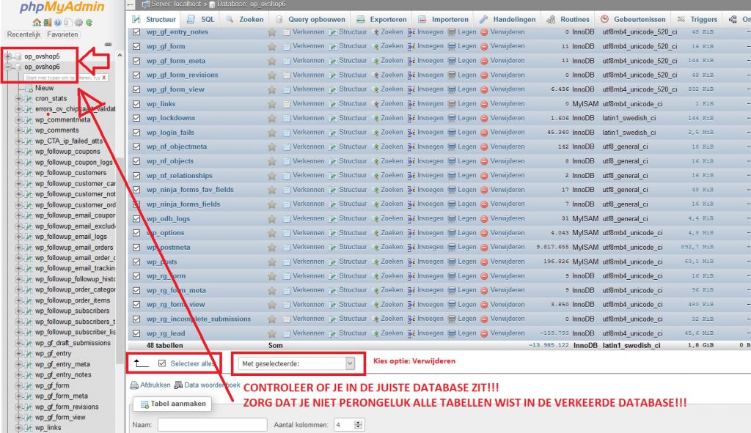751x433 pixels.
Task: Click the reload navigation panel icon
Action: [x=89, y=22]
